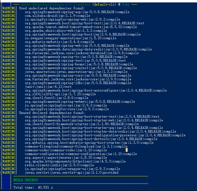
Task: Click spring-data-redis:jar:2.0.9.RELEASE entry
Action: (88, 49)
